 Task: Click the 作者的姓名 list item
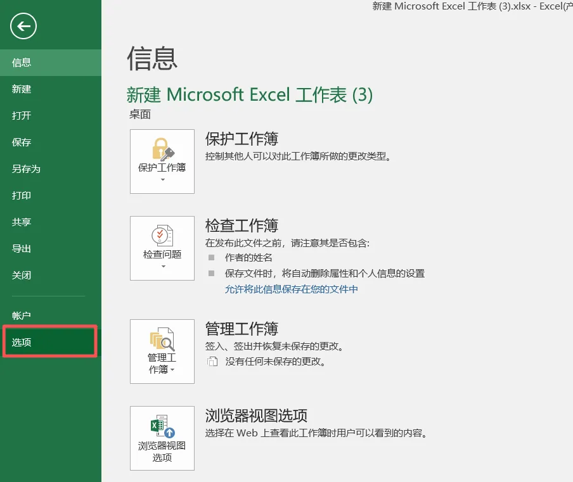248,258
